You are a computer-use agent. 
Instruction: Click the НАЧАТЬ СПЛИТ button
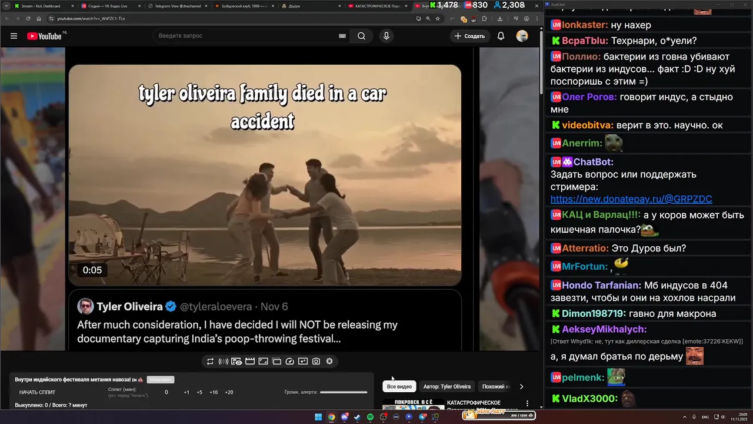pyautogui.click(x=37, y=392)
